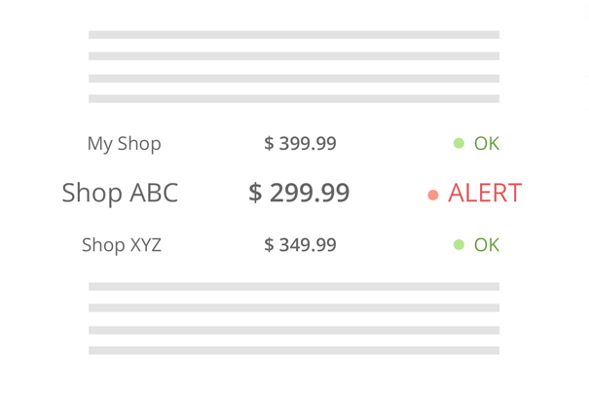Image resolution: width=589 pixels, height=394 pixels.
Task: Click the third gray placeholder bar at top
Action: [294, 79]
